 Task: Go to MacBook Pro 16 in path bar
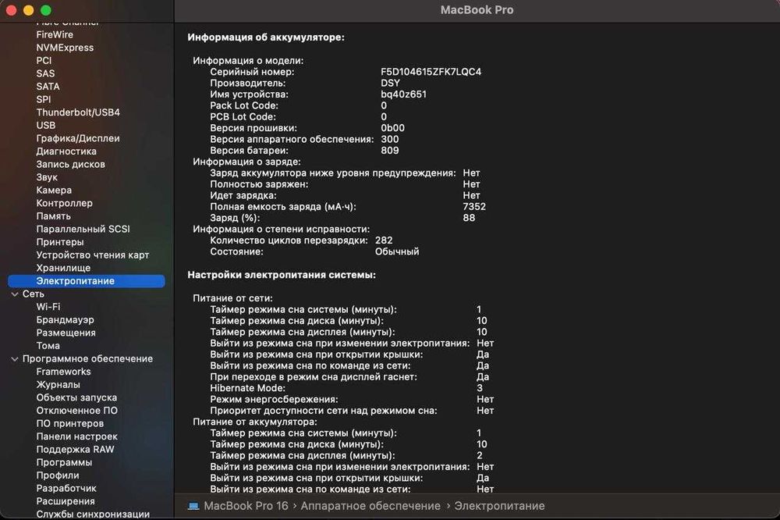point(246,506)
